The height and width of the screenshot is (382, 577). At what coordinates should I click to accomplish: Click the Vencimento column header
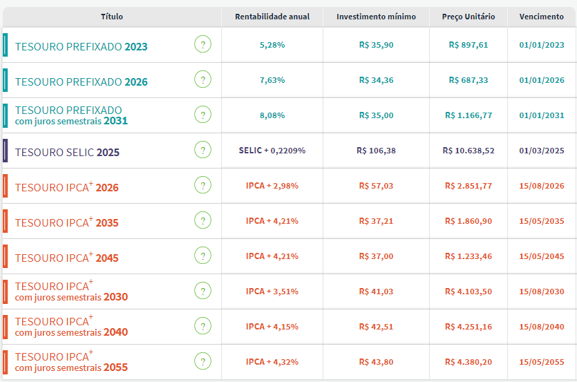(x=541, y=17)
